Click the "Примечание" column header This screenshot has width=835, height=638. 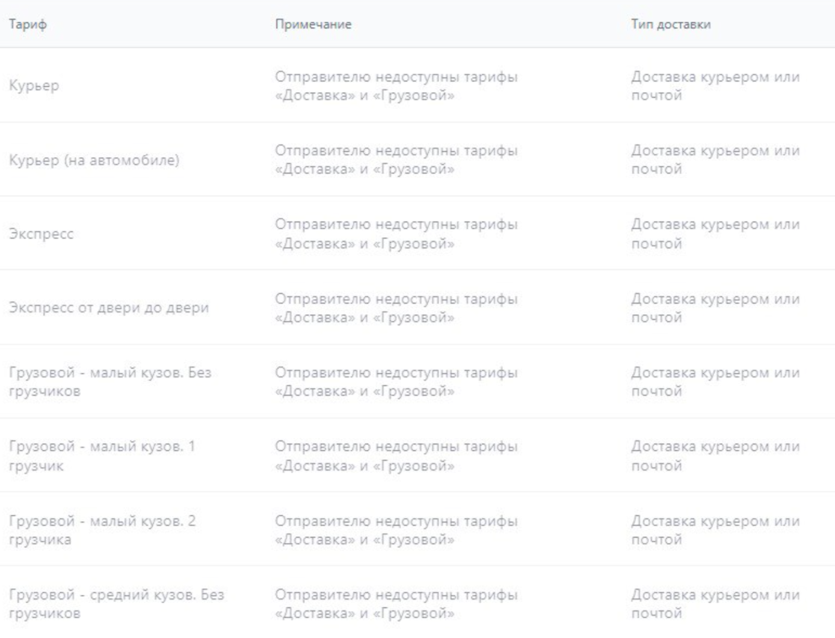click(313, 25)
